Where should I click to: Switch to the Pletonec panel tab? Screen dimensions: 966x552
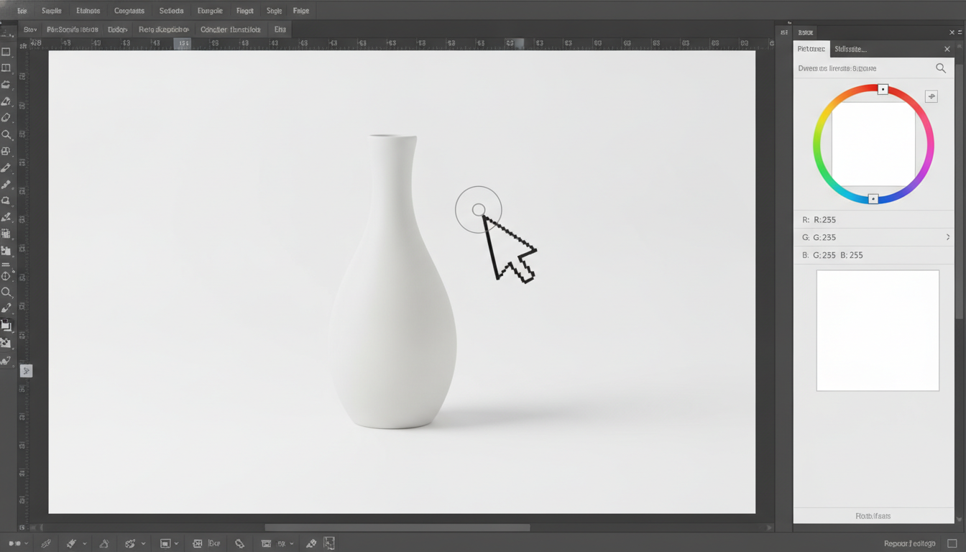811,49
